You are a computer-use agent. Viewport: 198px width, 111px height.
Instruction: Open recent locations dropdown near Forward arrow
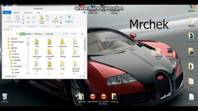tap(13, 34)
